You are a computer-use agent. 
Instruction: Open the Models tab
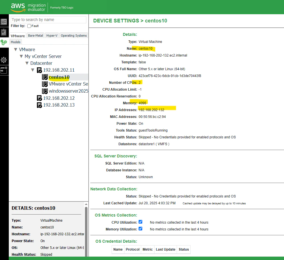(x=16, y=42)
